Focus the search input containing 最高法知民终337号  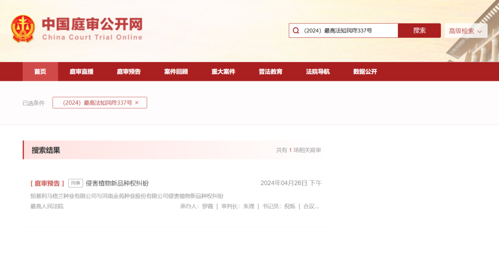point(343,30)
